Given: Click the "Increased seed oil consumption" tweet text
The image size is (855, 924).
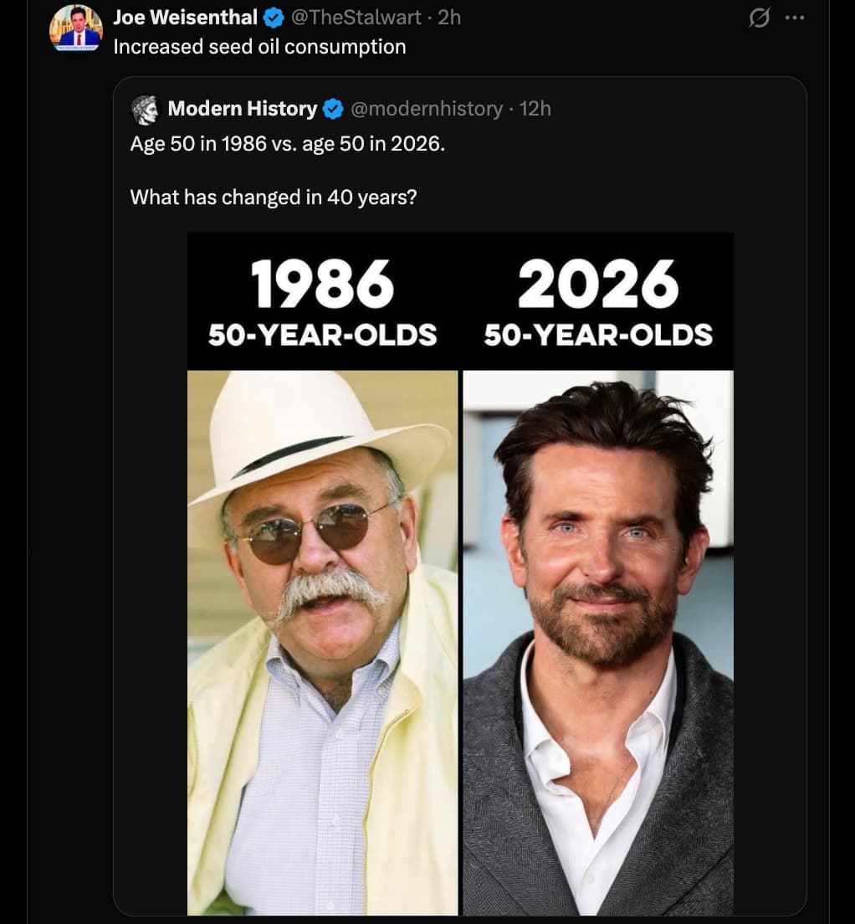Looking at the screenshot, I should tap(259, 47).
